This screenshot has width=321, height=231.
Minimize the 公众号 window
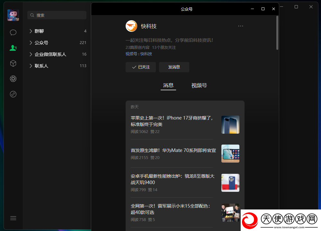tap(253, 9)
